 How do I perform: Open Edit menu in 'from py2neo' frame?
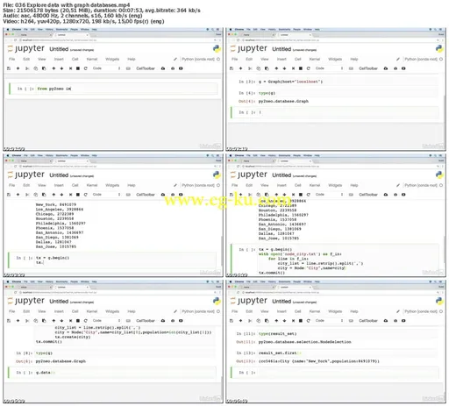[x=26, y=59]
